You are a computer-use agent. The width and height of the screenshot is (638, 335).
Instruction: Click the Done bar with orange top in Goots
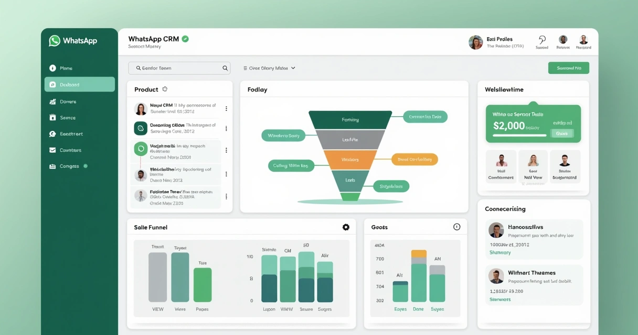[x=419, y=276]
